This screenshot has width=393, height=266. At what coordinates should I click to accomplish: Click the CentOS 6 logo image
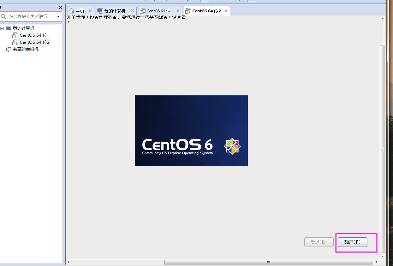191,130
